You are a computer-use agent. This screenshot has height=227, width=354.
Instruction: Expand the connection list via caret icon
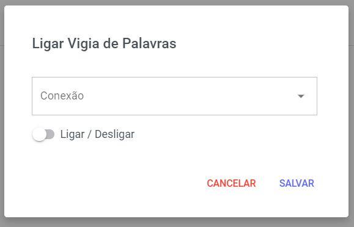tap(301, 96)
